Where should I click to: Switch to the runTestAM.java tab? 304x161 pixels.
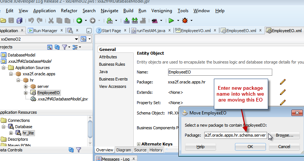(x=151, y=30)
